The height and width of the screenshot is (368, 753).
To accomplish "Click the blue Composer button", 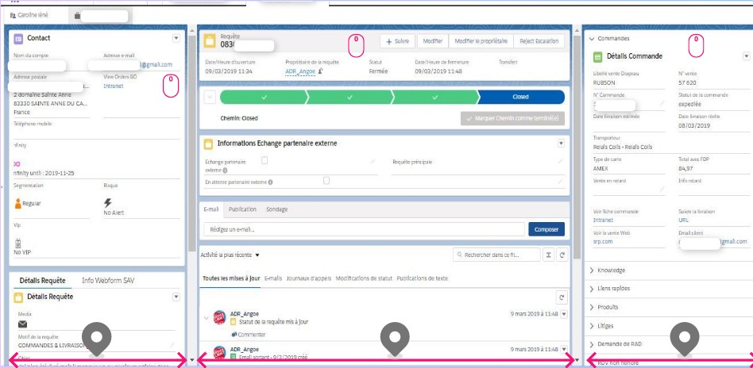I will [546, 229].
